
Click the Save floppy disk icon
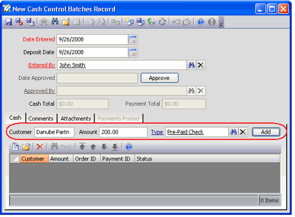pyautogui.click(x=8, y=22)
